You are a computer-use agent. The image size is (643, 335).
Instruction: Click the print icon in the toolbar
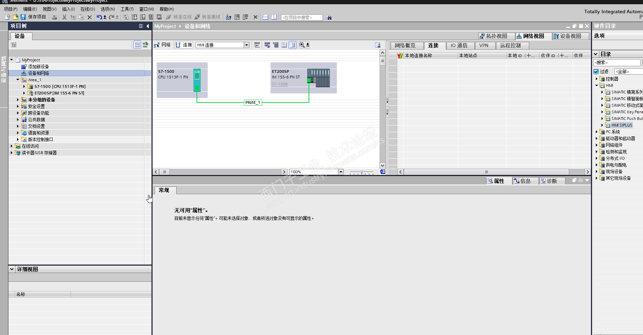[x=54, y=17]
